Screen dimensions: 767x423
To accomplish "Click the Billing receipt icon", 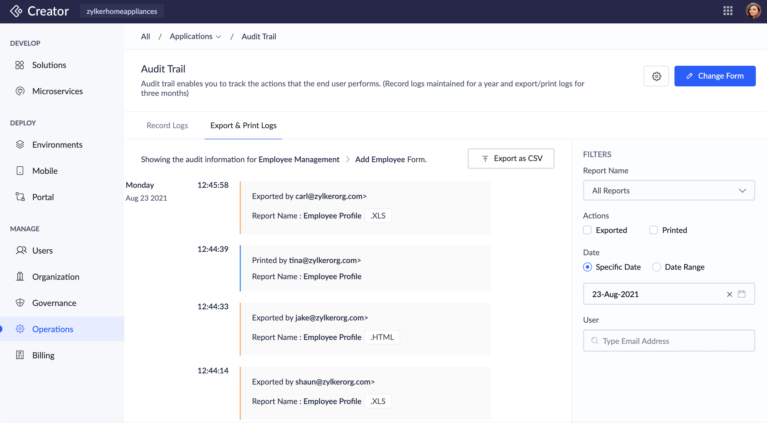I will 20,355.
